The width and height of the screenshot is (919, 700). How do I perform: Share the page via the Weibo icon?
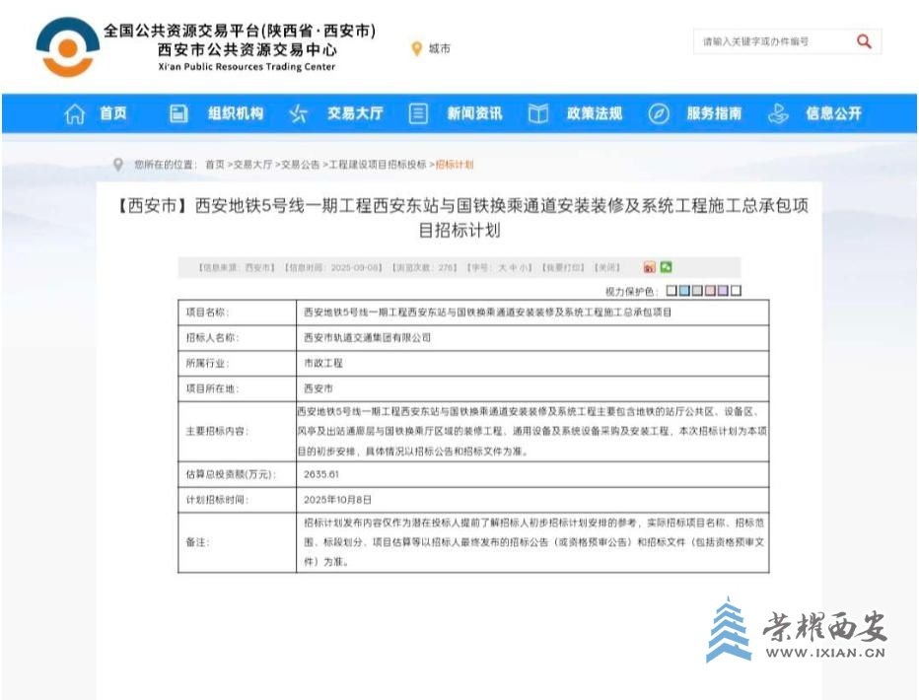[650, 267]
